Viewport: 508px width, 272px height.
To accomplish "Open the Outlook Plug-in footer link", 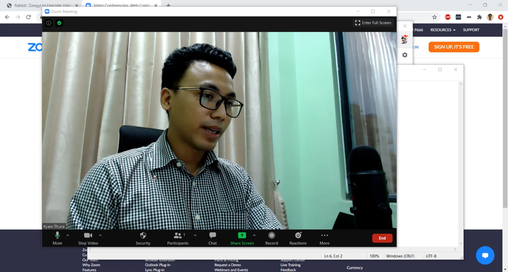I will pyautogui.click(x=158, y=265).
